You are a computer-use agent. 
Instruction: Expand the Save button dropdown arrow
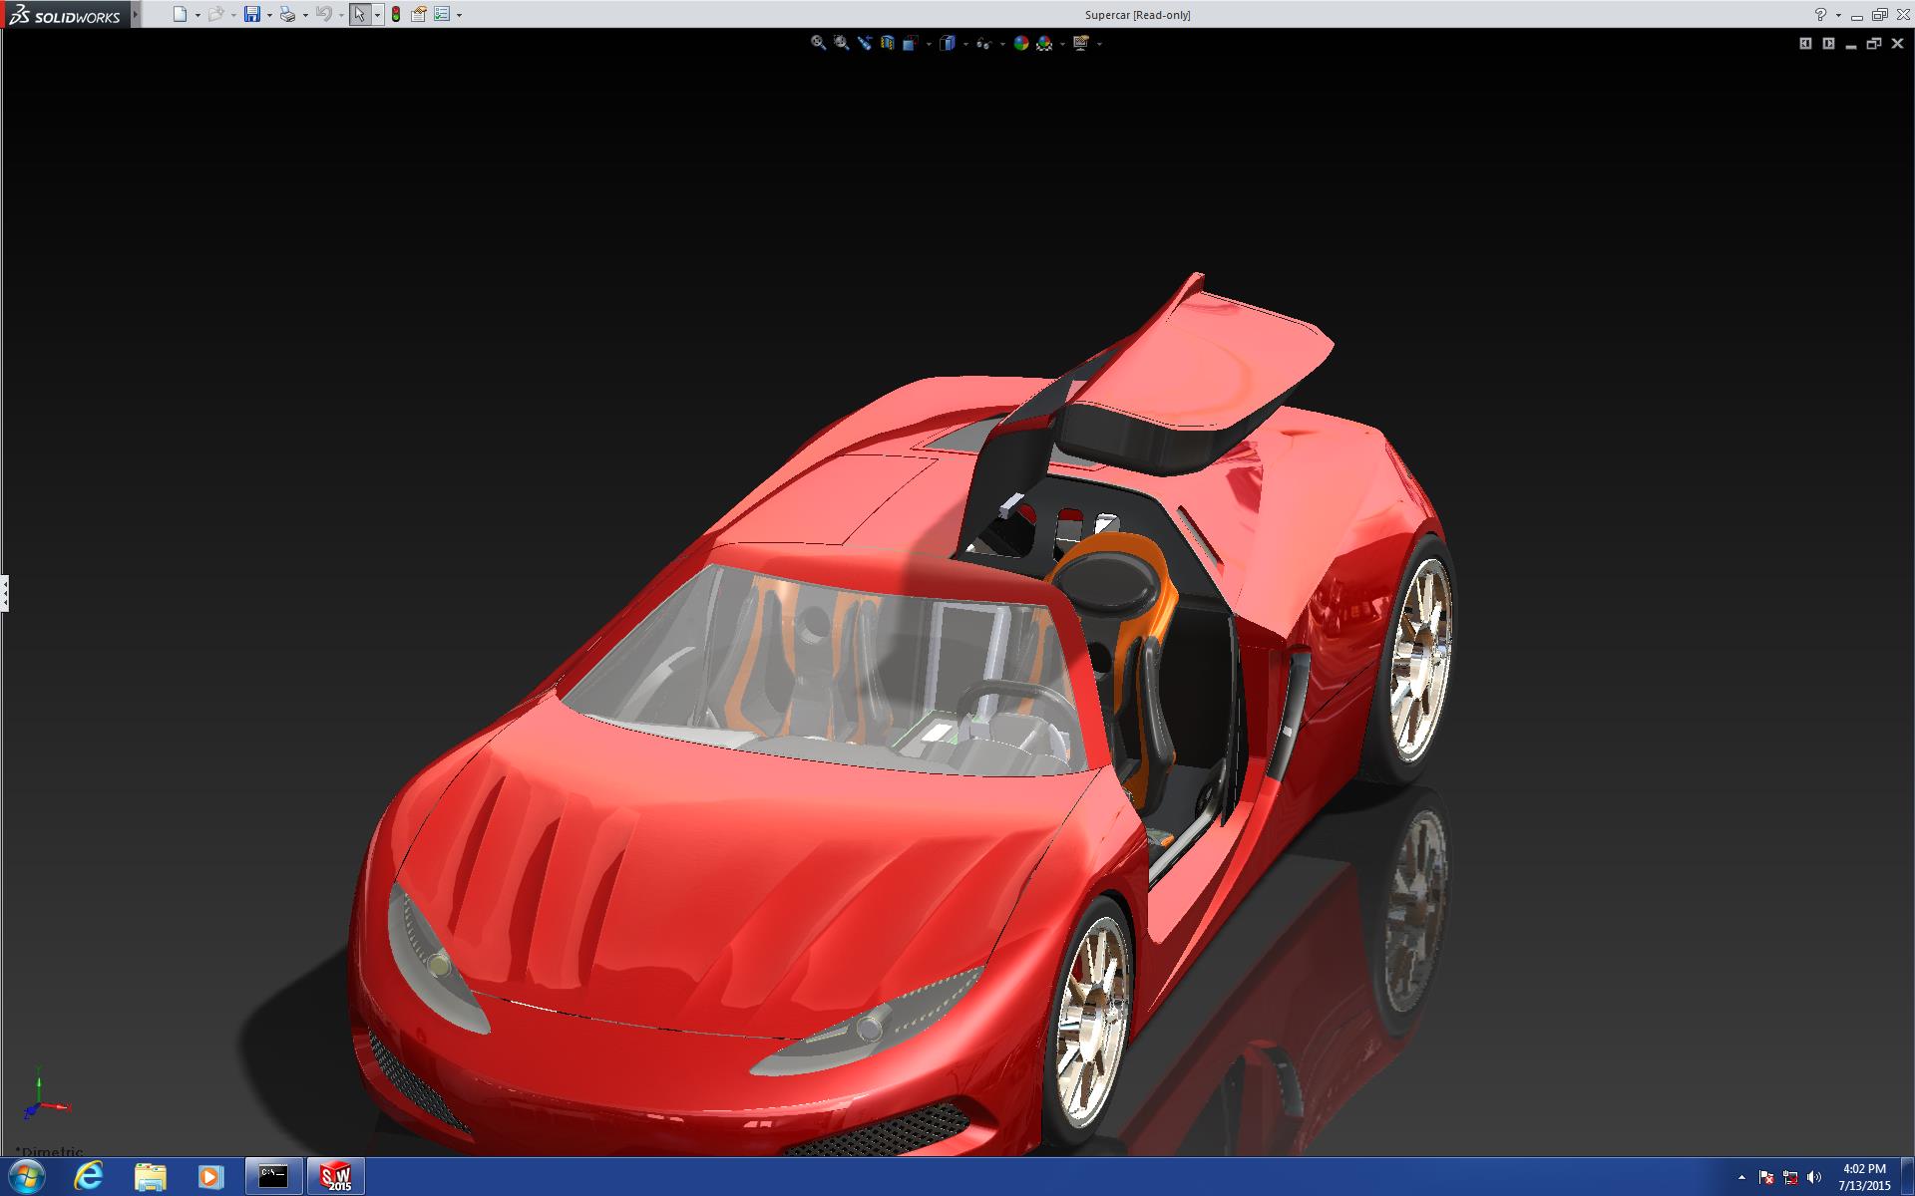[x=269, y=15]
